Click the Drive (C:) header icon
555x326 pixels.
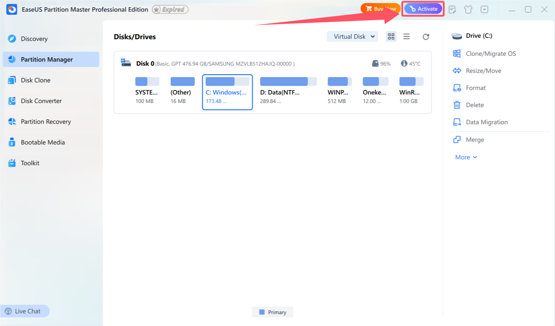457,36
